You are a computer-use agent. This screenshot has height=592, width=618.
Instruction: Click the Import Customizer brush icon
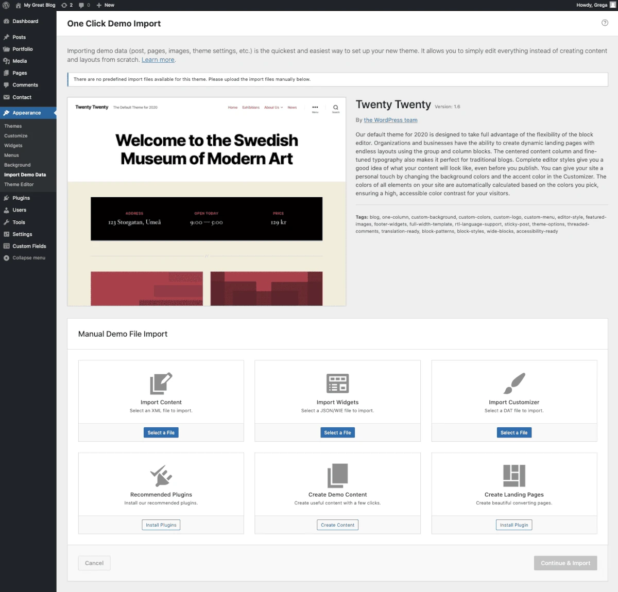pyautogui.click(x=514, y=384)
